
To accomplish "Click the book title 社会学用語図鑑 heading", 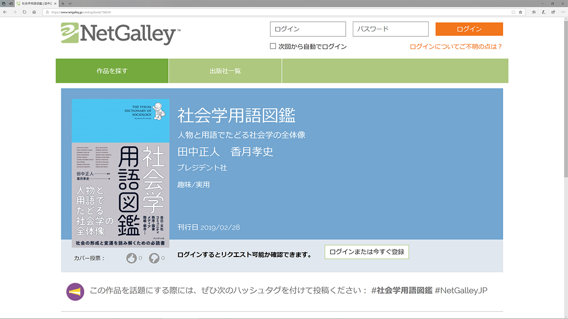I will pos(237,116).
